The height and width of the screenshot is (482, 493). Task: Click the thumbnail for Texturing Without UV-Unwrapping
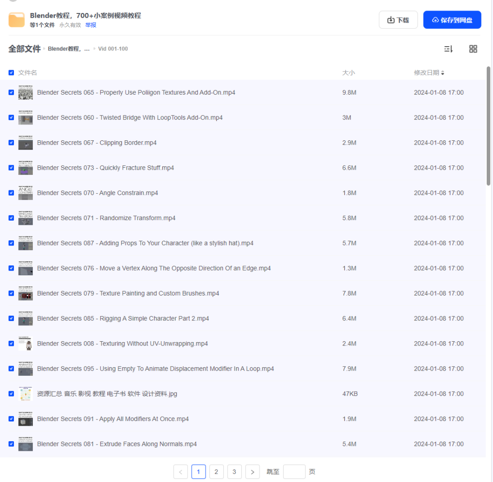point(26,344)
